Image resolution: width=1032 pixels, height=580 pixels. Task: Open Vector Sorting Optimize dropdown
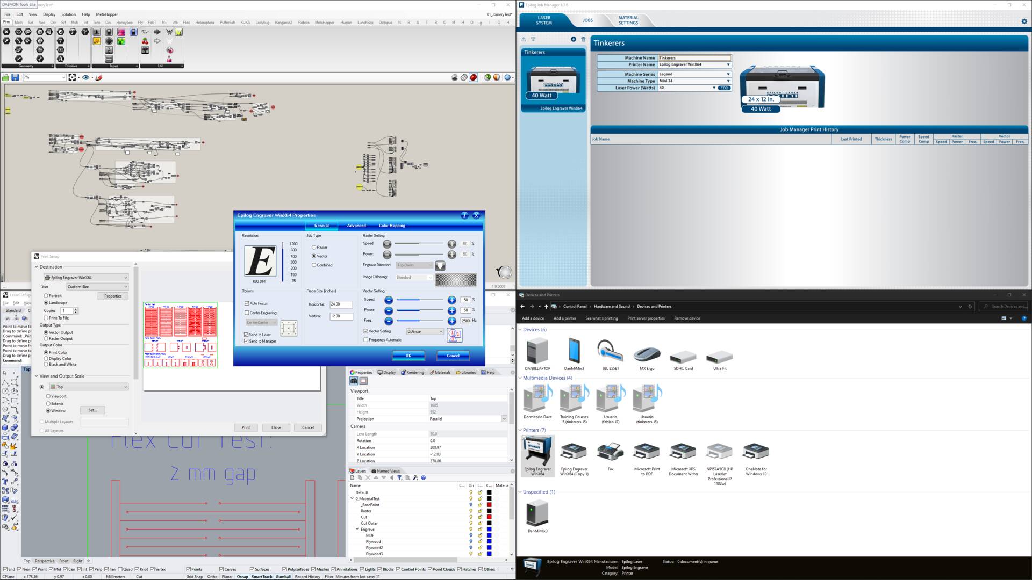pos(425,331)
